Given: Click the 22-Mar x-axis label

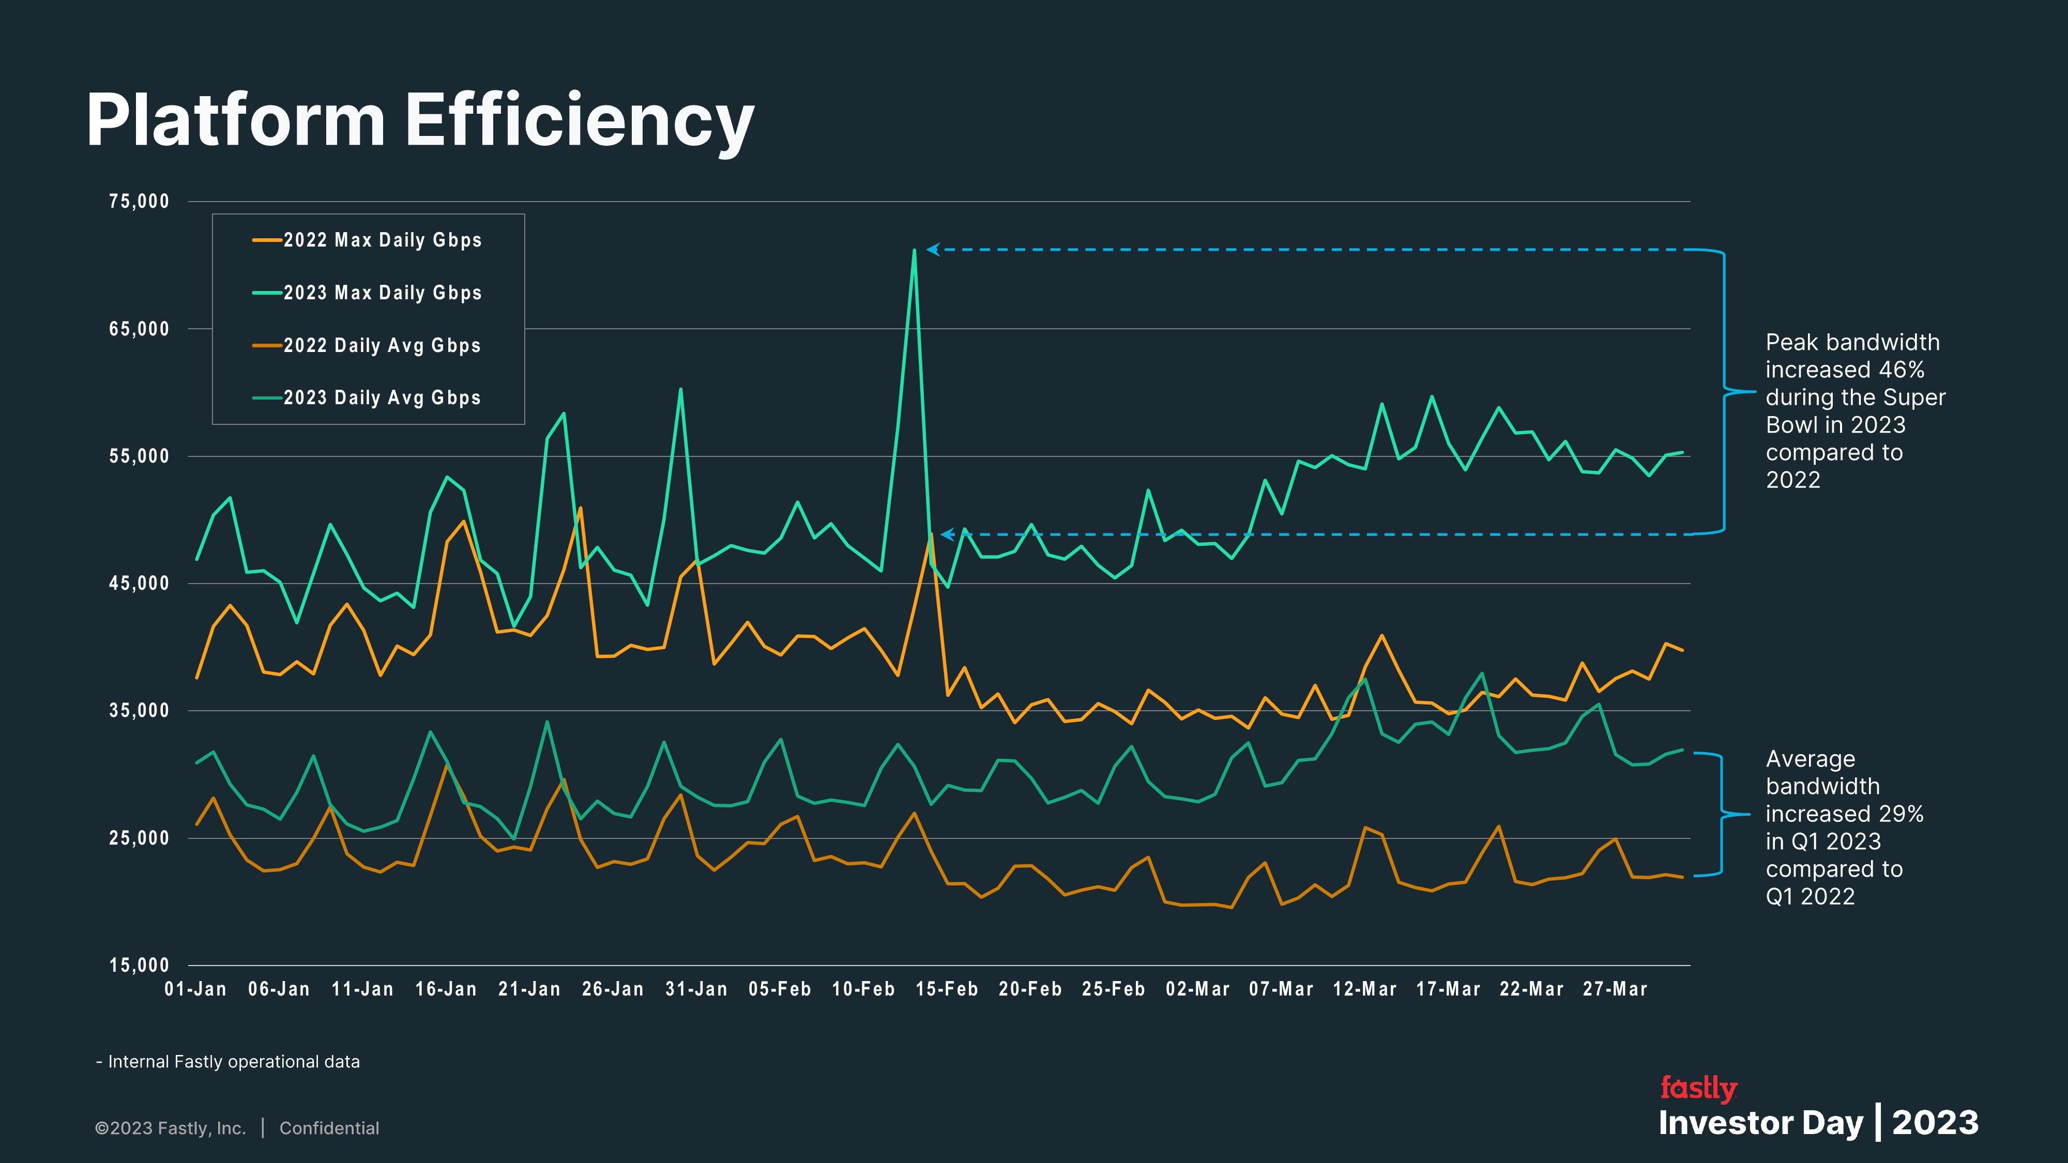Looking at the screenshot, I should point(1532,989).
